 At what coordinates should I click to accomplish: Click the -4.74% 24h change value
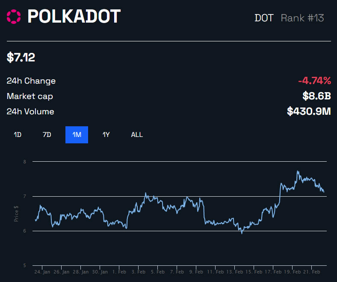pyautogui.click(x=315, y=81)
